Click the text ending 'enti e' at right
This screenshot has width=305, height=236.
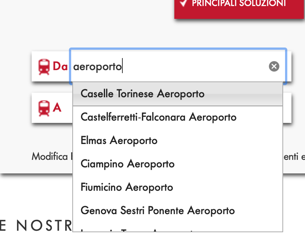[x=294, y=156]
